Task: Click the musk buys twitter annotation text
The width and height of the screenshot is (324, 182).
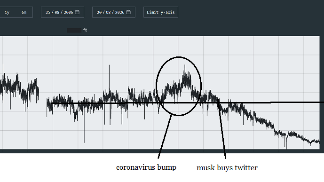Action: [227, 168]
